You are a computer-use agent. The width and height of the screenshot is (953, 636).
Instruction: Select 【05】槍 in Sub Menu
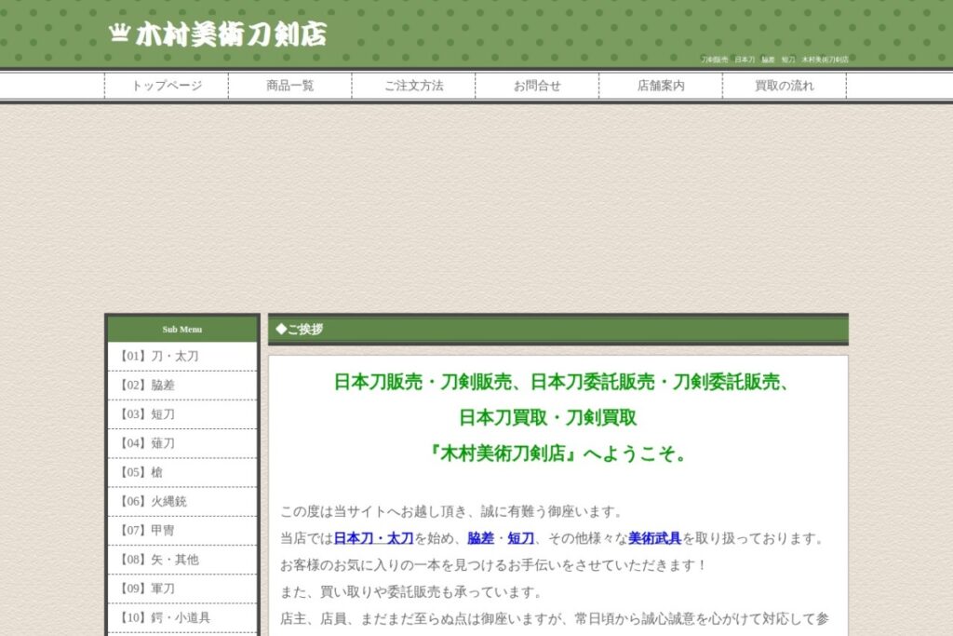[182, 472]
